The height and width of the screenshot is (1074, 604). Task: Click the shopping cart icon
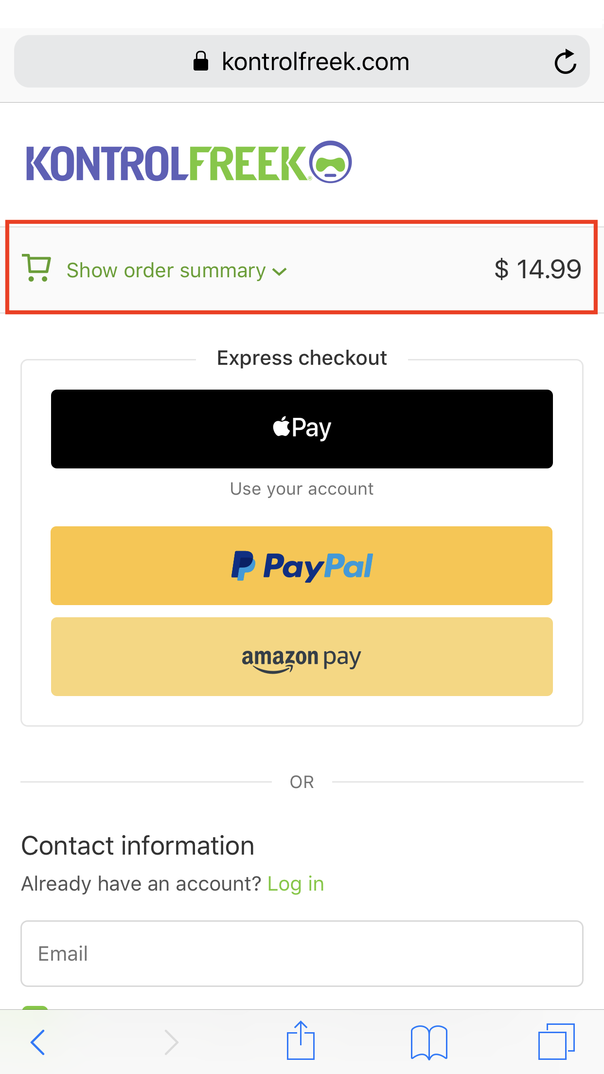36,268
